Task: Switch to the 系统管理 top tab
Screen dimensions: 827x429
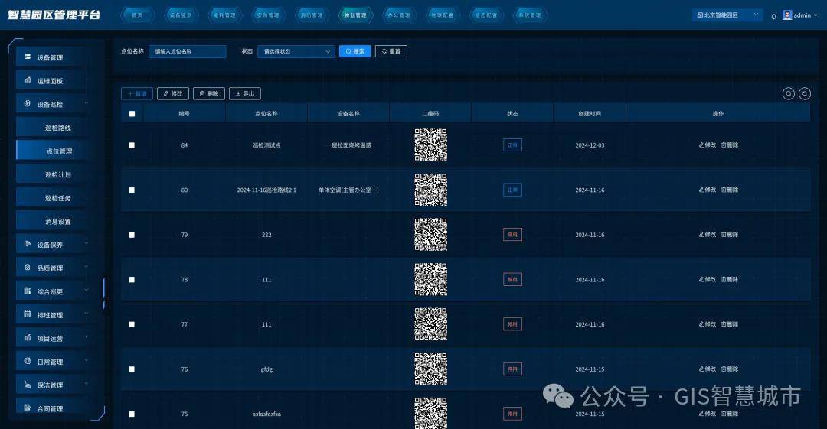Action: [x=530, y=15]
